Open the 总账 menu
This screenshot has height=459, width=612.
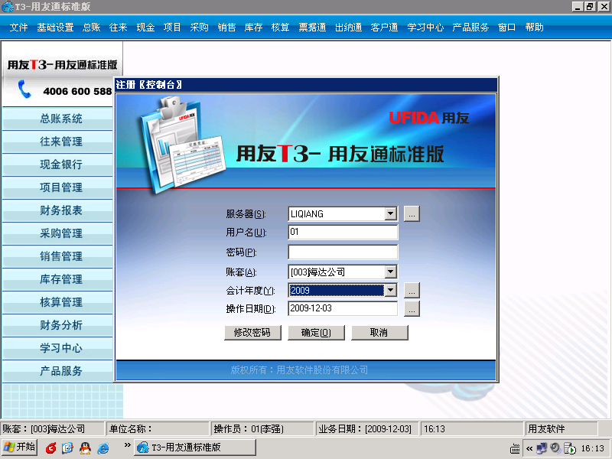click(x=92, y=28)
